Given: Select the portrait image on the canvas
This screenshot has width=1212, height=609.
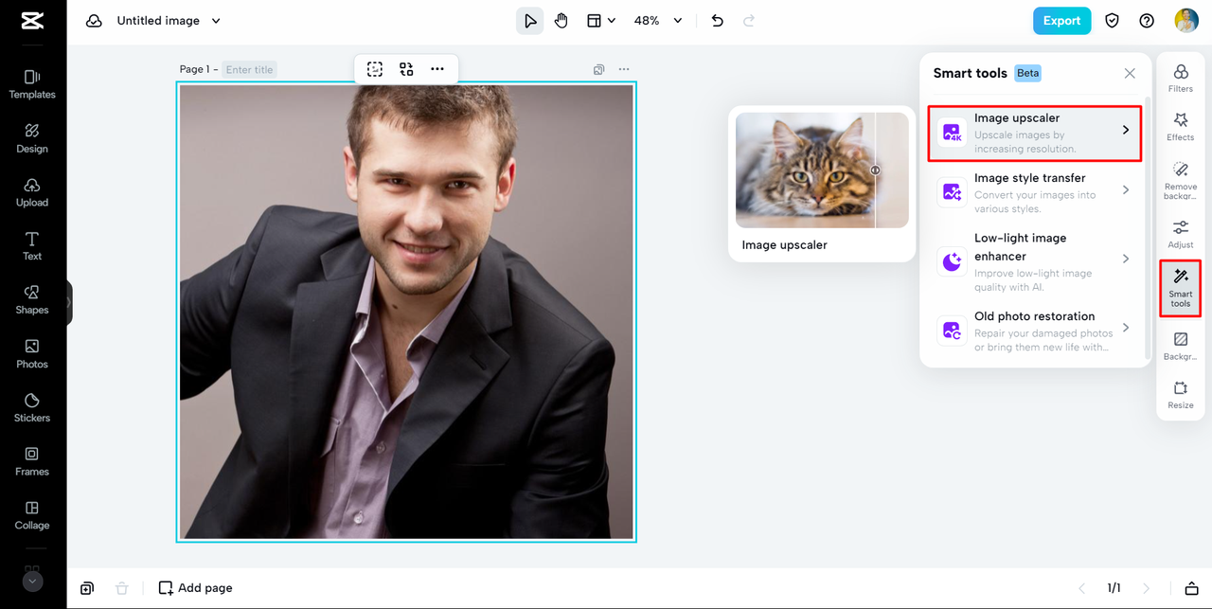Looking at the screenshot, I should [406, 312].
